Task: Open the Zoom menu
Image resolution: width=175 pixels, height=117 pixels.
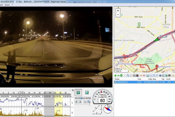Action: coord(7,5)
